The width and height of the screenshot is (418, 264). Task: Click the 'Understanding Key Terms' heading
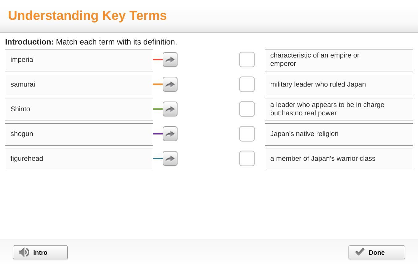[x=87, y=15]
